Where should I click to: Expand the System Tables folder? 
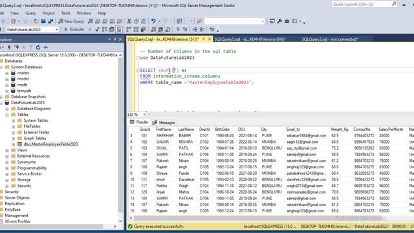click(13, 120)
